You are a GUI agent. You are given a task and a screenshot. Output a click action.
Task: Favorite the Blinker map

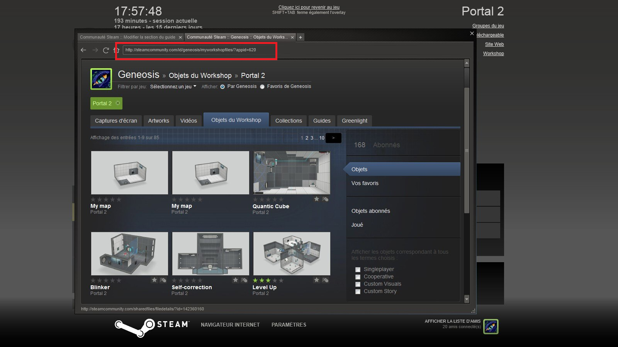click(154, 280)
